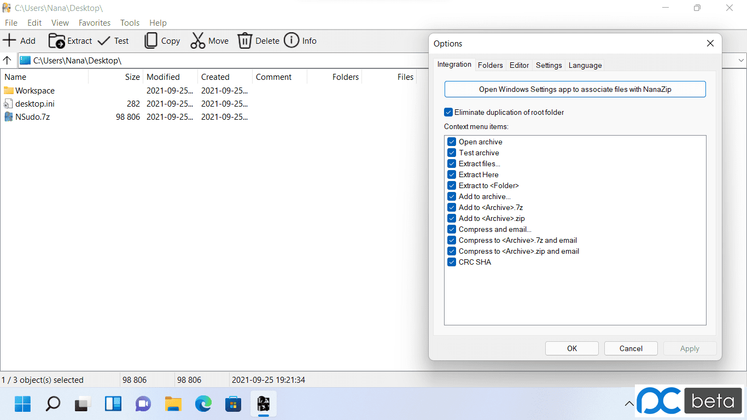
Task: Toggle the Extract Here checkbox
Action: coord(452,174)
